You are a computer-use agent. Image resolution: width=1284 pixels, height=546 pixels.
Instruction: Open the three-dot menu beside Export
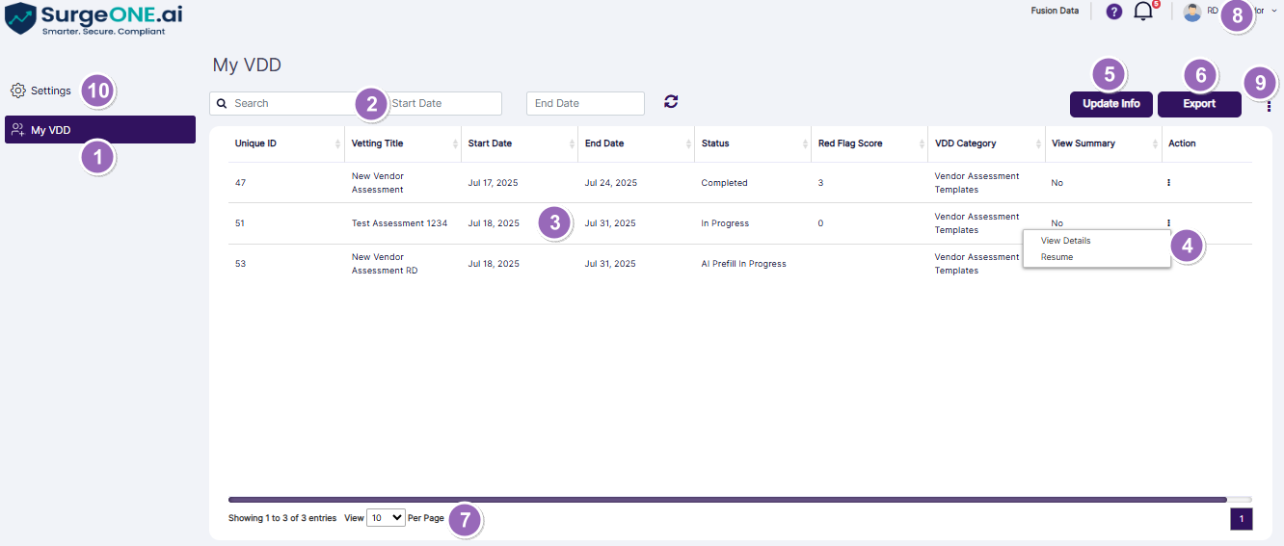pyautogui.click(x=1269, y=107)
